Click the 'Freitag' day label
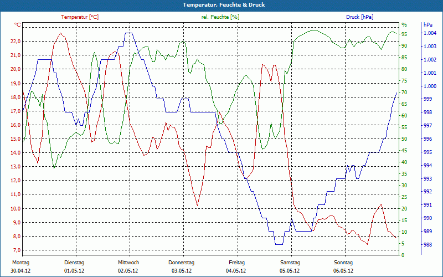 [237, 263]
